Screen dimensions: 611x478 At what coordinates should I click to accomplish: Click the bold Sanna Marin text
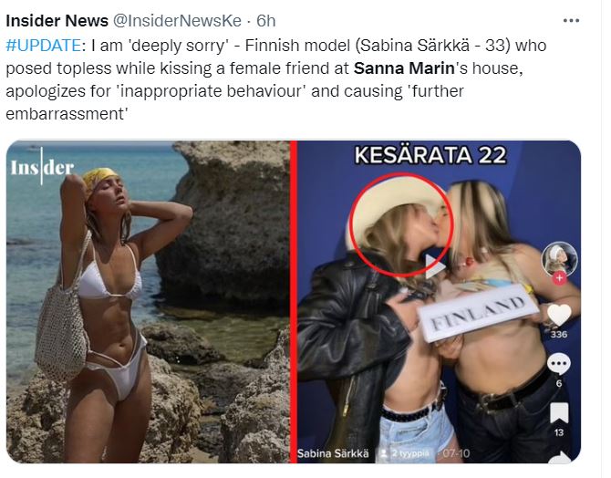coord(404,68)
